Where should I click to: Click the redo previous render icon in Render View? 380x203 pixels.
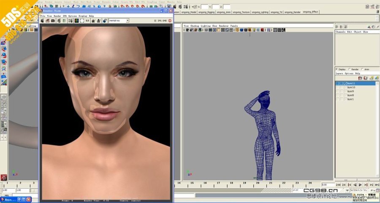(43, 21)
